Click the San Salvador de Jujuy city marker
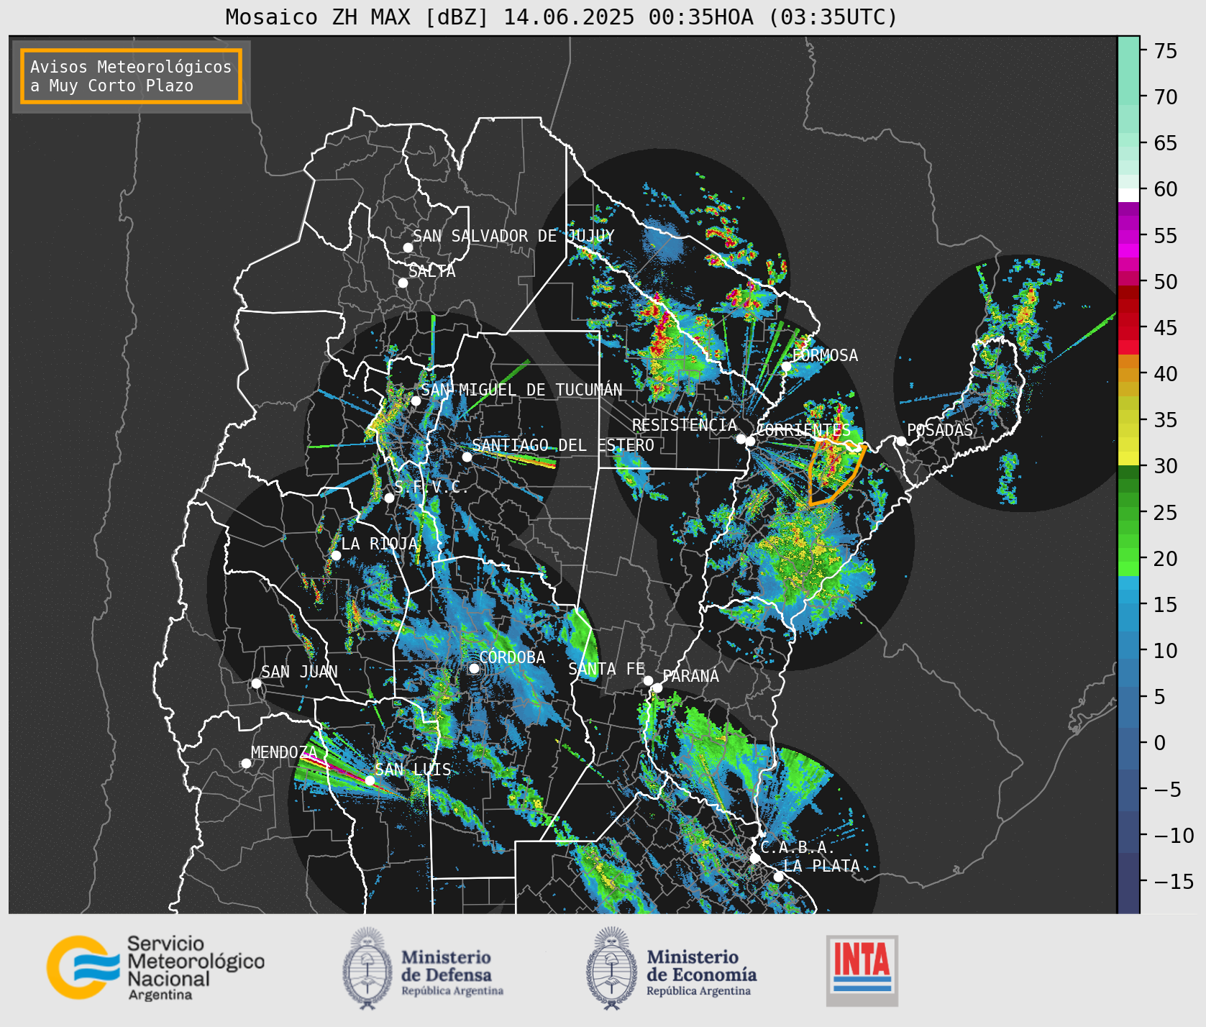This screenshot has width=1206, height=1027. (408, 247)
